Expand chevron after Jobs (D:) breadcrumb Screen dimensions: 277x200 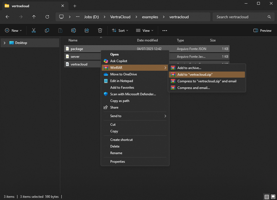[x=104, y=17]
